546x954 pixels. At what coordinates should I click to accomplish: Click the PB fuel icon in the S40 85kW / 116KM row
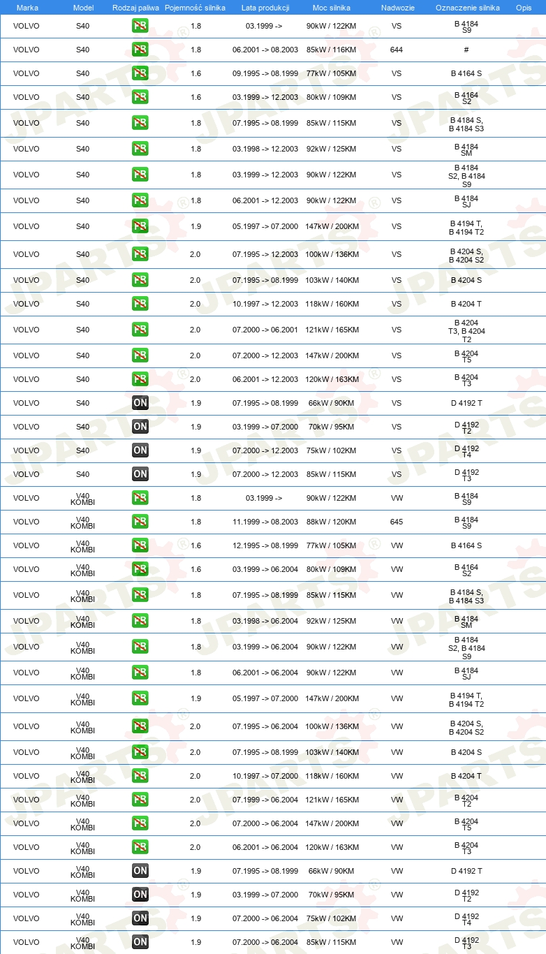pos(140,50)
